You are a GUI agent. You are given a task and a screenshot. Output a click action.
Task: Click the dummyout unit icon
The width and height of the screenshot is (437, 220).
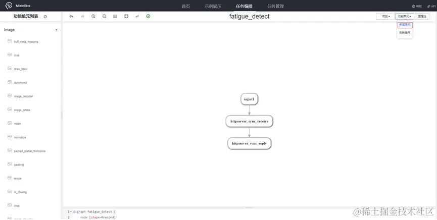pyautogui.click(x=10, y=82)
